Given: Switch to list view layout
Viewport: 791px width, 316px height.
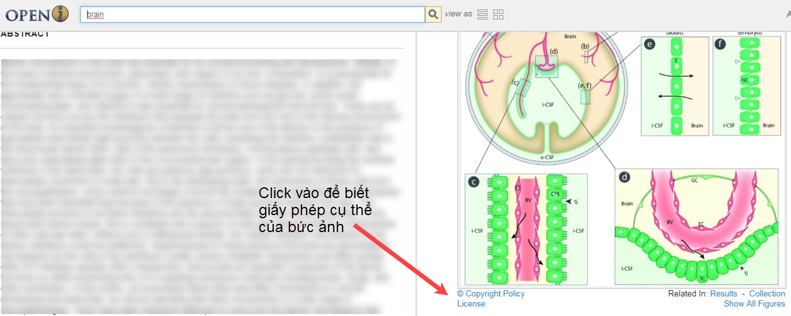Looking at the screenshot, I should click(x=483, y=15).
